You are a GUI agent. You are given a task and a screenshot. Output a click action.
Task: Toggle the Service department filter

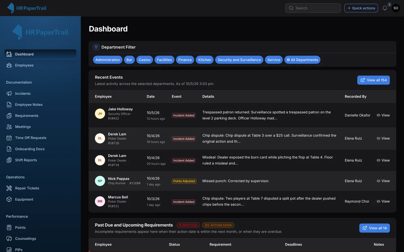click(274, 60)
